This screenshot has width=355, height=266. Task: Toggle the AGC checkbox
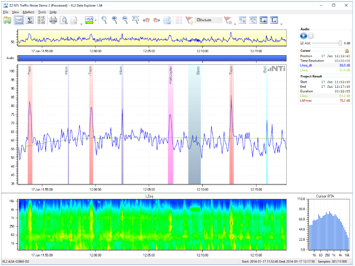302,43
